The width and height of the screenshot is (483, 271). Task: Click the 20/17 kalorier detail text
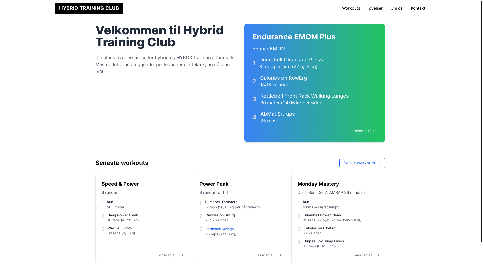point(216,220)
